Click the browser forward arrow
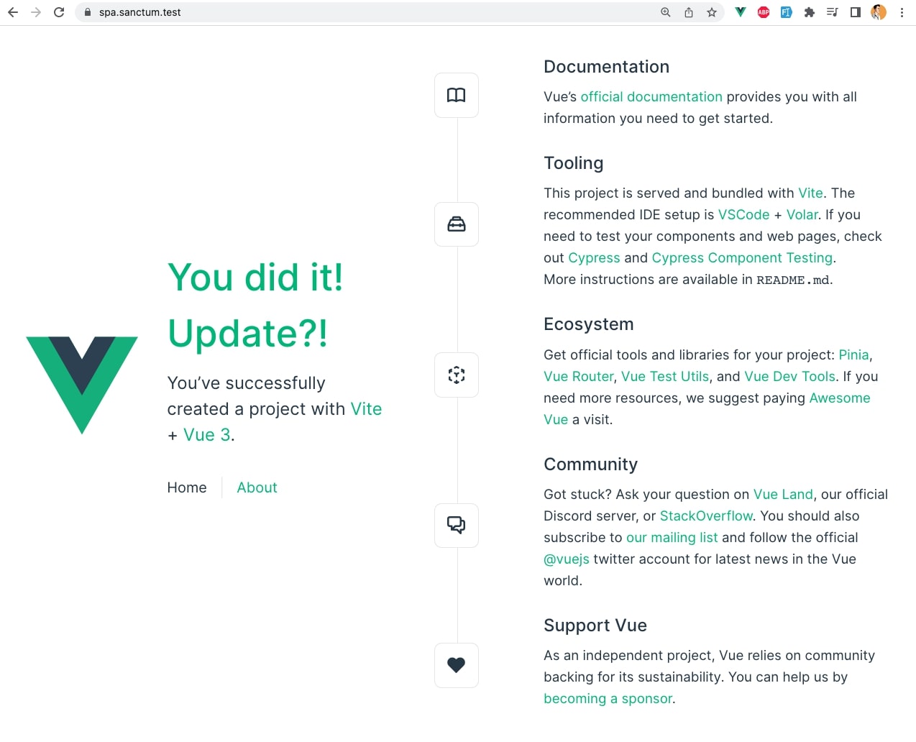Screen dimensions: 916x742 tap(36, 12)
